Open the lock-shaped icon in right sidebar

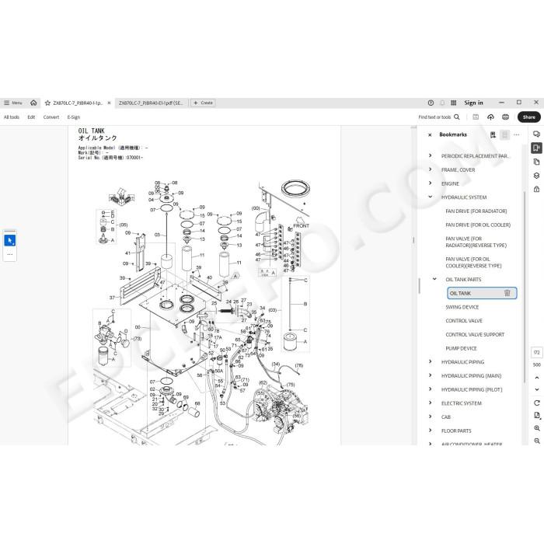pyautogui.click(x=536, y=189)
